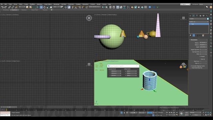The width and height of the screenshot is (213, 120).
Task: Open the Utilities wrench tab icon
Action: (x=207, y=16)
